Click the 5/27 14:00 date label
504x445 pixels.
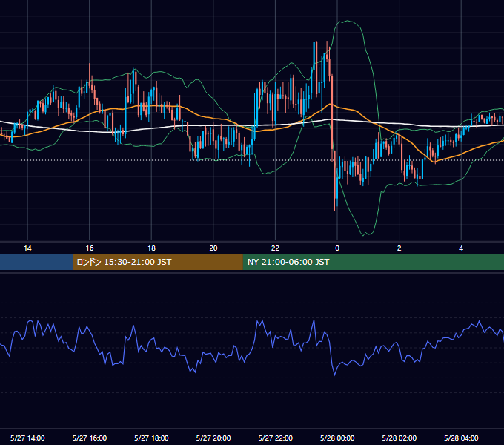pos(27,438)
